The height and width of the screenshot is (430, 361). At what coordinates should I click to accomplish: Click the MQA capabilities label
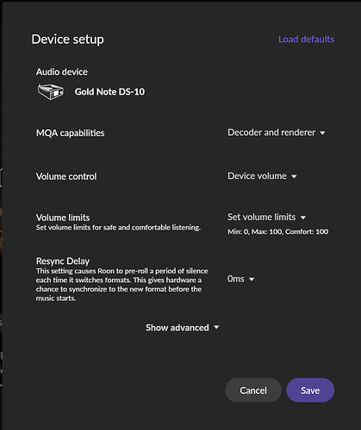[70, 133]
